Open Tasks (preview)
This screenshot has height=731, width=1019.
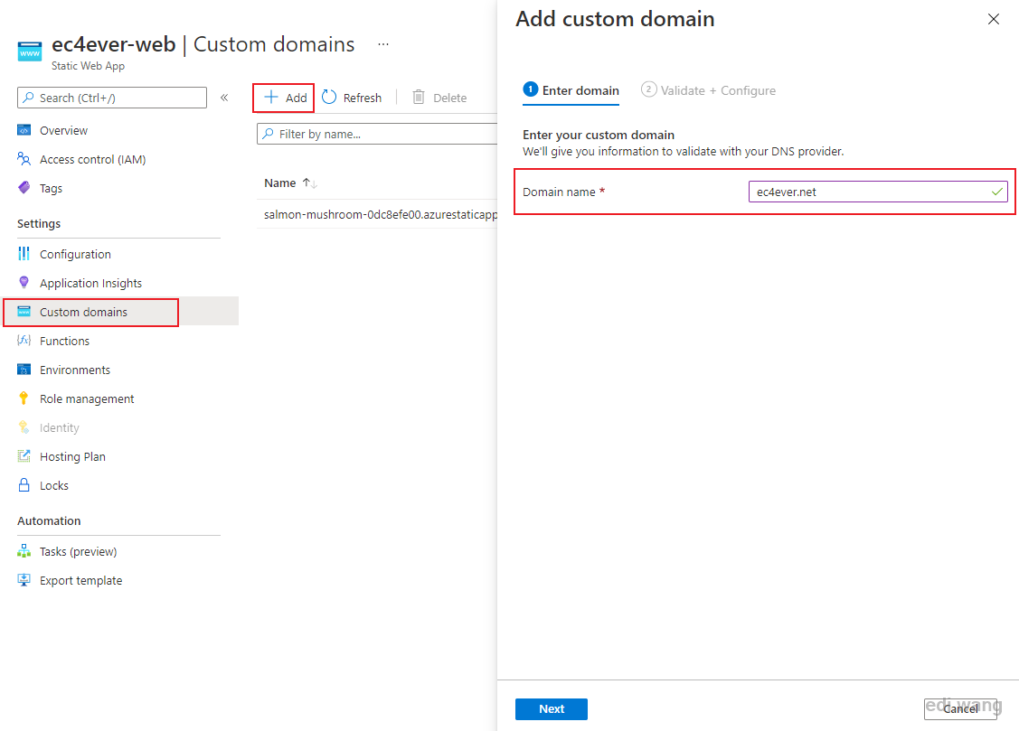[x=78, y=551]
